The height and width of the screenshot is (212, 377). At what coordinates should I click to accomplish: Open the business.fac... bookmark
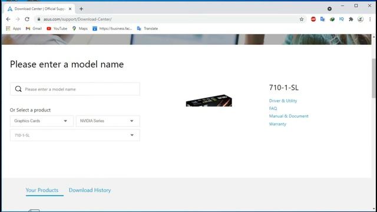[x=113, y=28]
